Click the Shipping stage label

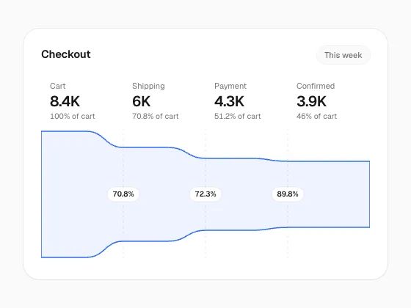coord(148,86)
